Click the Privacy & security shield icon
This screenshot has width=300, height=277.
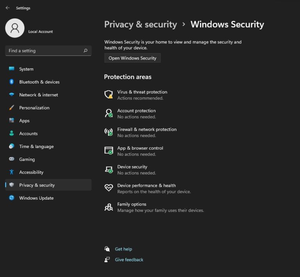click(12, 185)
